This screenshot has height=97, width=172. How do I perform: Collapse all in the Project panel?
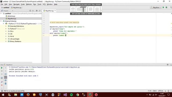coord(33,11)
